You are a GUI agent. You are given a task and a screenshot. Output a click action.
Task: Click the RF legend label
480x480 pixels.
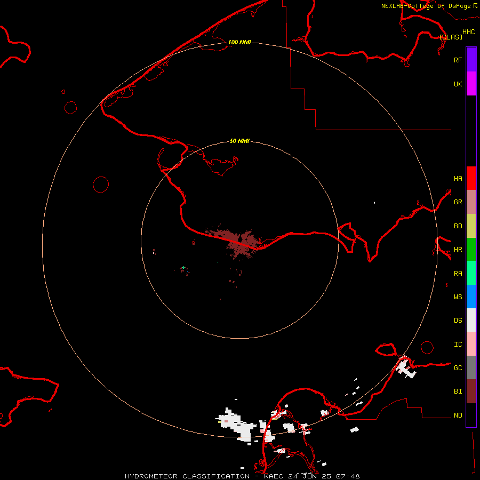point(458,60)
